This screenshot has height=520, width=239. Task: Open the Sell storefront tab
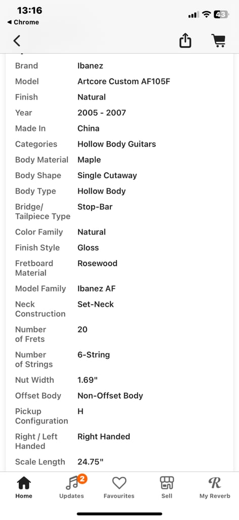[x=167, y=487]
